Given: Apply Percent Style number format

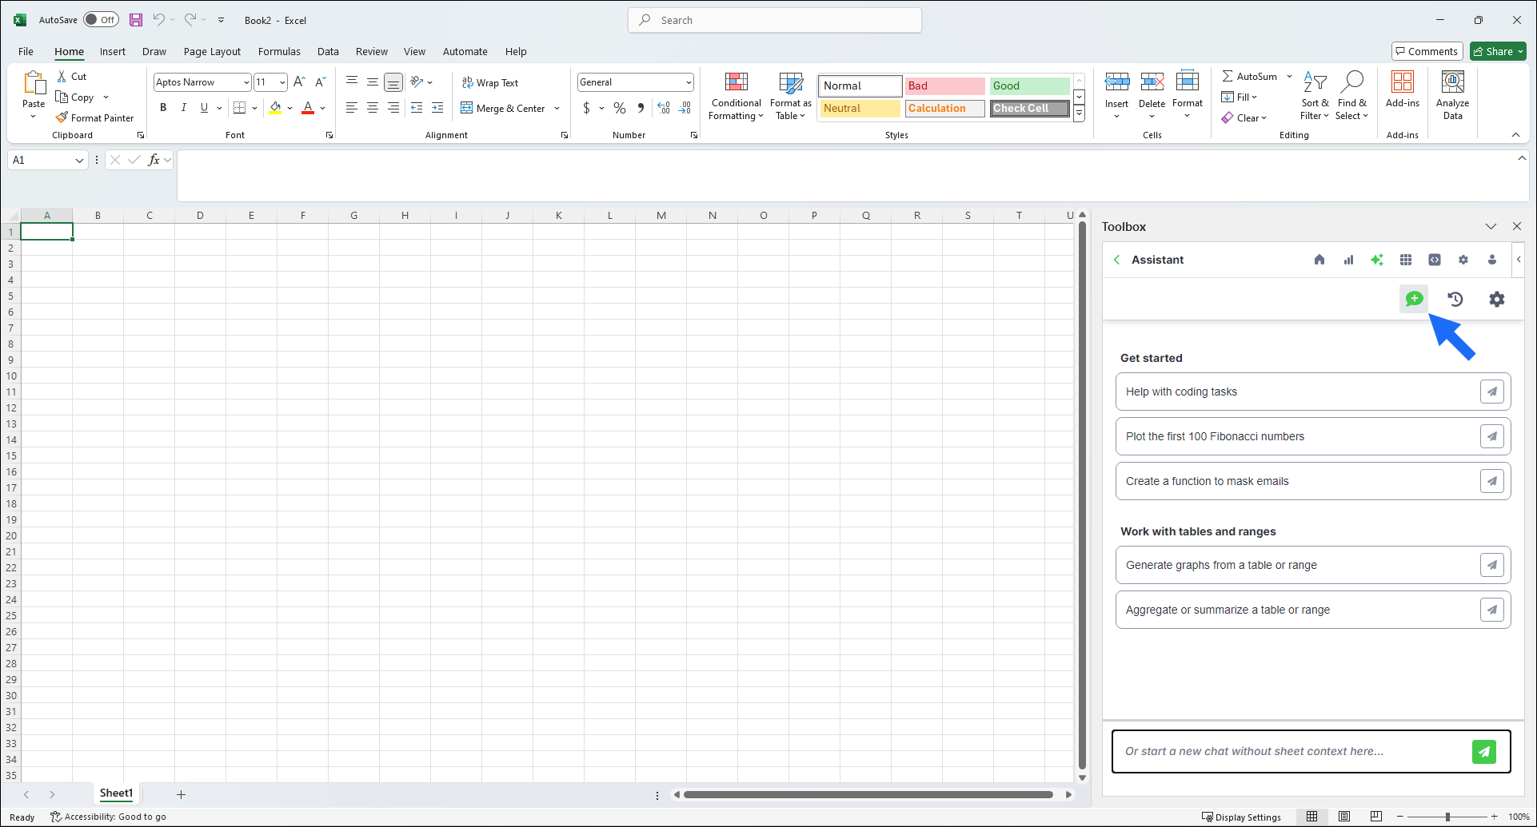Looking at the screenshot, I should pos(620,108).
